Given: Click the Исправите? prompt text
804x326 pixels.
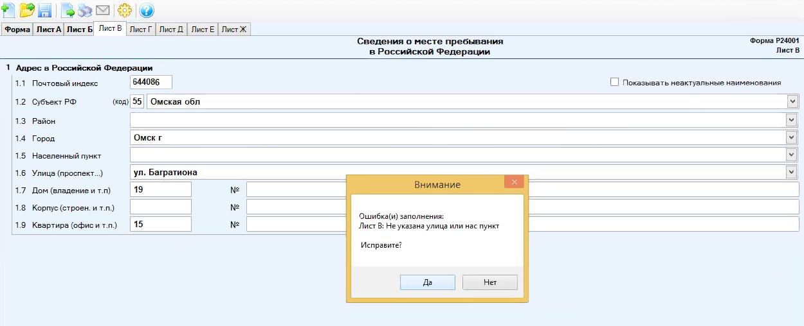Looking at the screenshot, I should coord(381,246).
